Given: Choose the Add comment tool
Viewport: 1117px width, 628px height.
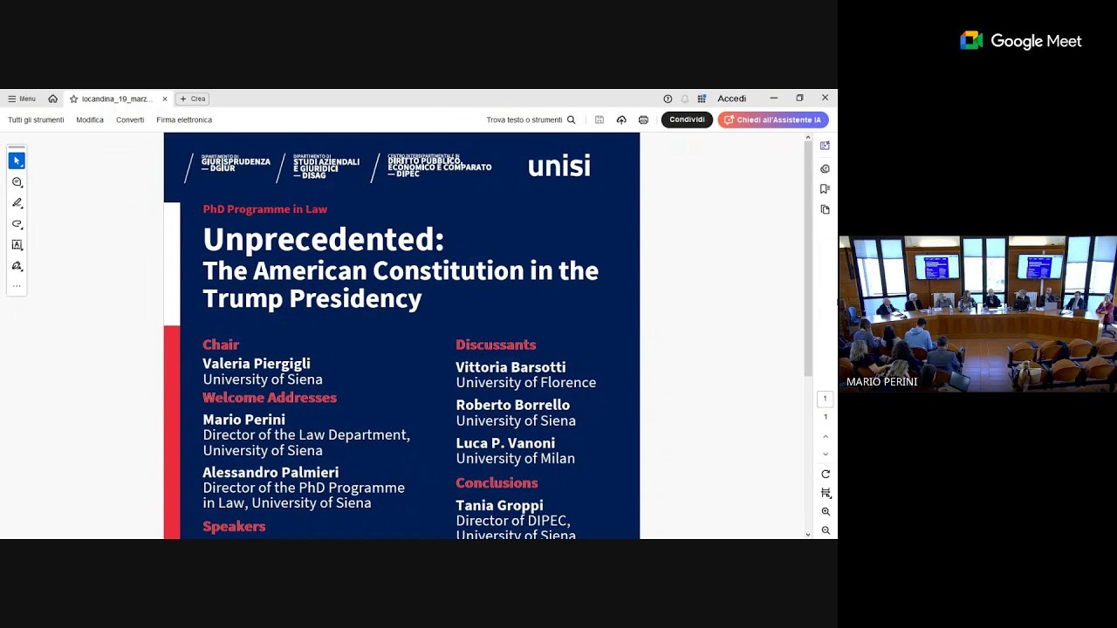Looking at the screenshot, I should tap(17, 182).
